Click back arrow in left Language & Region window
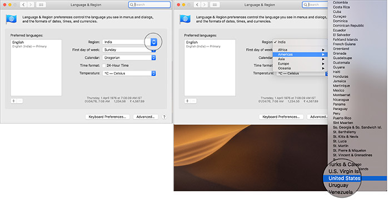The width and height of the screenshot is (389, 200). click(x=23, y=4)
